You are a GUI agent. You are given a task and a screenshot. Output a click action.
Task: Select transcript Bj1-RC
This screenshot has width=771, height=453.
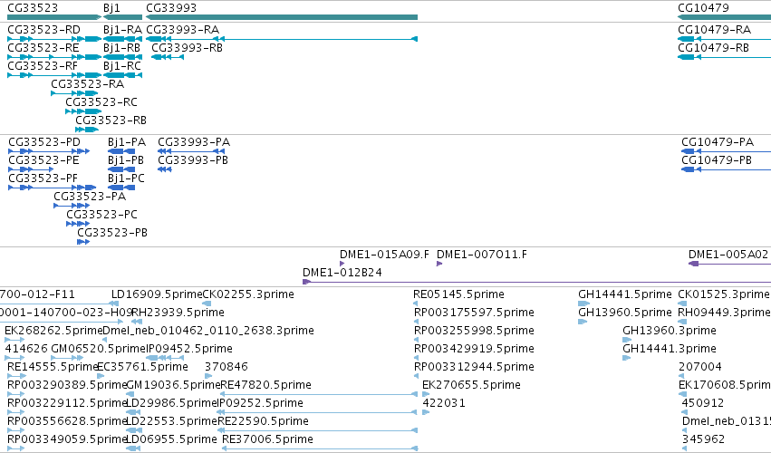click(122, 75)
